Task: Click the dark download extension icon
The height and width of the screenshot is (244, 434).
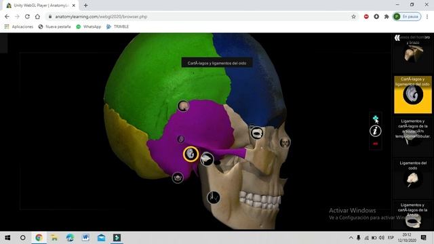Action: (376, 16)
